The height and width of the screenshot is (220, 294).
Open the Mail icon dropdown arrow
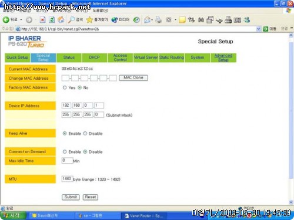click(x=152, y=20)
